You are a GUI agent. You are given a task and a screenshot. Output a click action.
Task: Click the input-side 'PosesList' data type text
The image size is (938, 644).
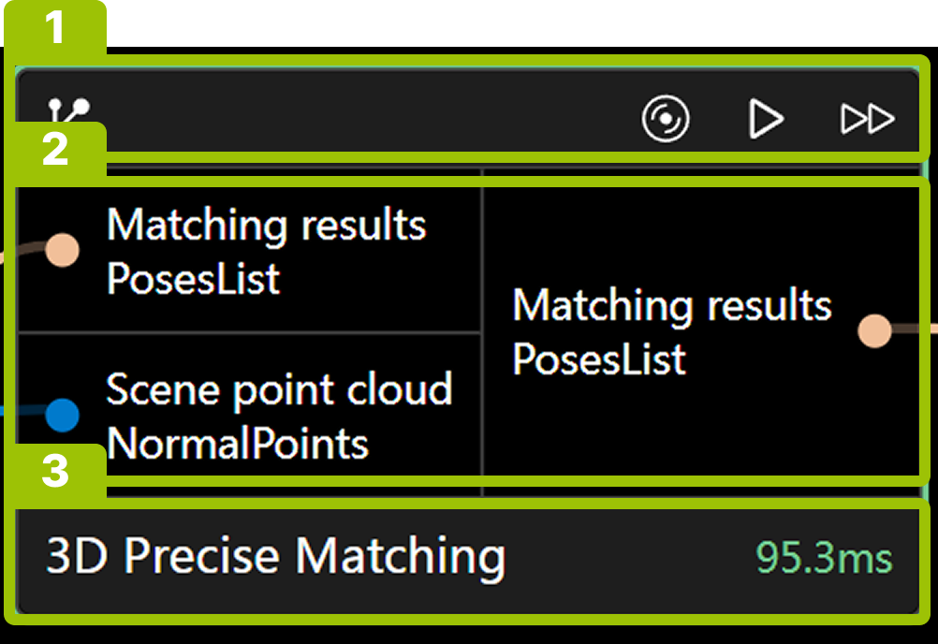[193, 278]
